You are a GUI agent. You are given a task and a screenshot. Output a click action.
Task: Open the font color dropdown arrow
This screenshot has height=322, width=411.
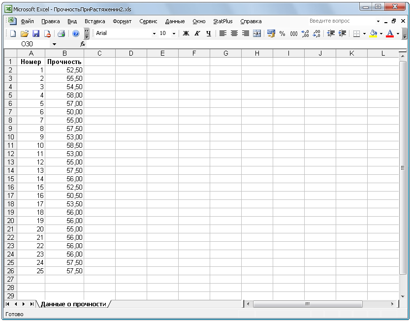click(398, 33)
